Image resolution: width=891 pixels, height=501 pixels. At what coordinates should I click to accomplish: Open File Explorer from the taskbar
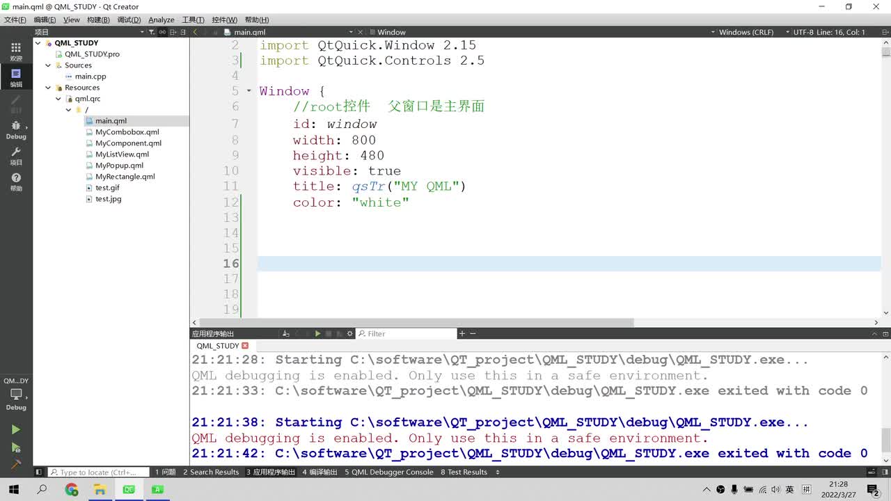[100, 490]
